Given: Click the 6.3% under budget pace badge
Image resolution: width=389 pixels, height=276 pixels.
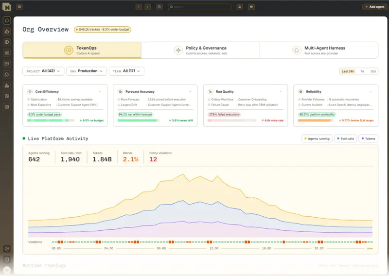Looking at the screenshot, I should coord(45,115).
